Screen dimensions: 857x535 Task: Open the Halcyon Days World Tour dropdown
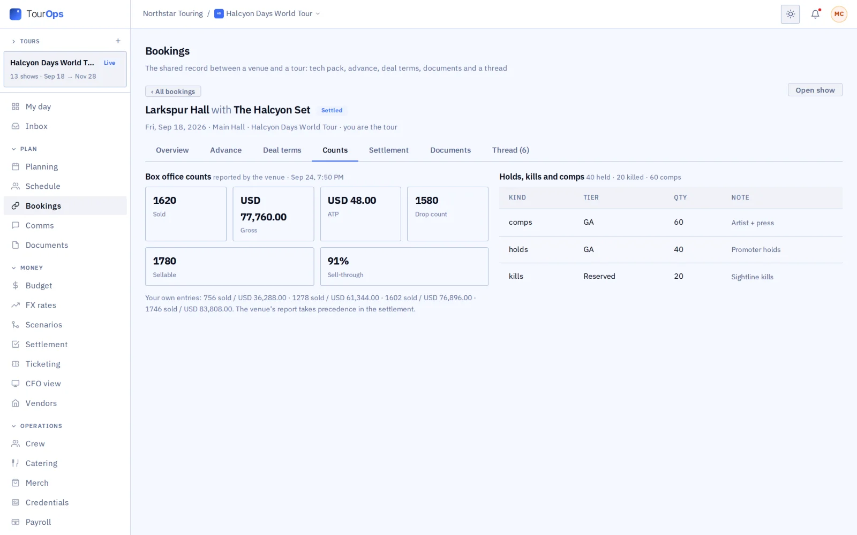coord(267,14)
